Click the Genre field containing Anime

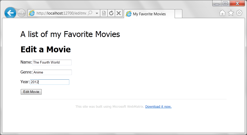pos(52,72)
